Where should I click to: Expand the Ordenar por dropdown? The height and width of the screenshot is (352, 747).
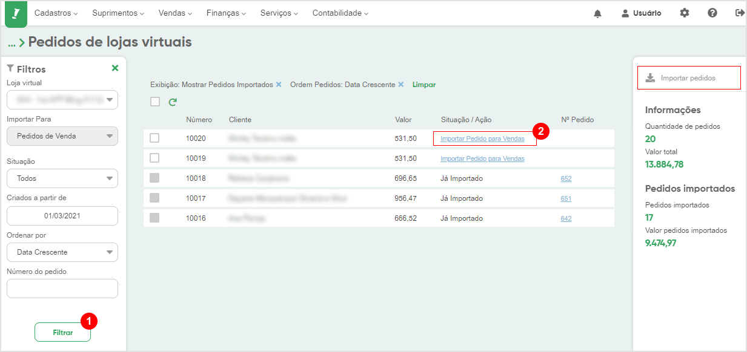(x=62, y=252)
